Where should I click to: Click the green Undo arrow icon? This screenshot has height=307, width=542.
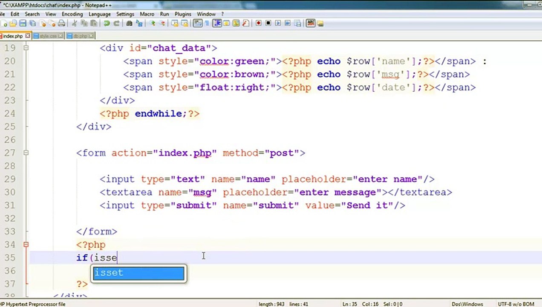pyautogui.click(x=107, y=23)
